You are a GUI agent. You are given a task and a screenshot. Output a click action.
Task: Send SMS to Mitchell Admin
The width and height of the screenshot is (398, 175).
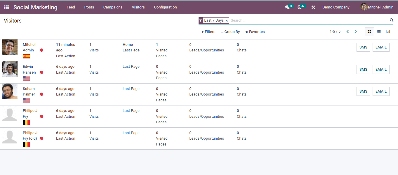click(363, 47)
